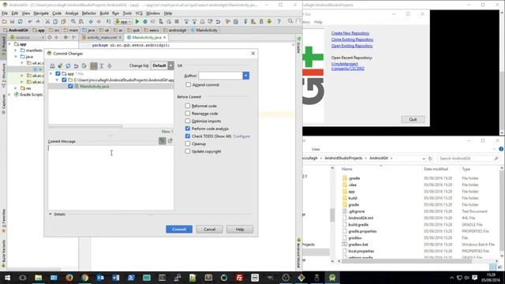The width and height of the screenshot is (505, 284).
Task: Collapse the app node in commit tree
Action: pos(50,73)
